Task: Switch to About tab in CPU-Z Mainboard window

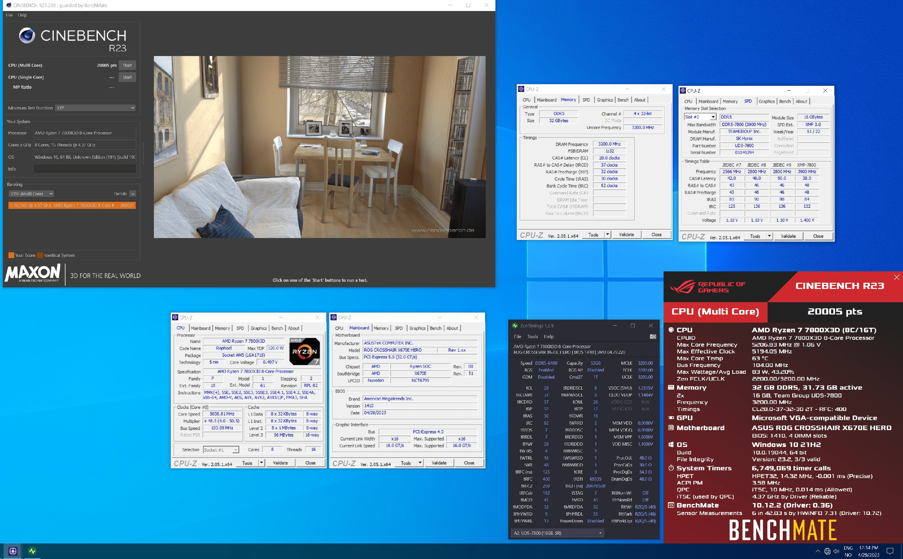Action: click(x=452, y=328)
